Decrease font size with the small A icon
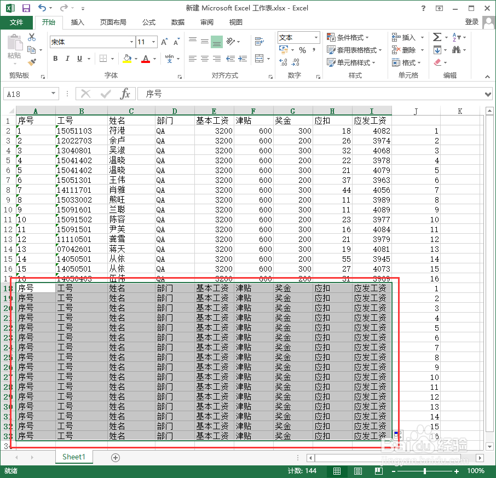 click(x=176, y=42)
